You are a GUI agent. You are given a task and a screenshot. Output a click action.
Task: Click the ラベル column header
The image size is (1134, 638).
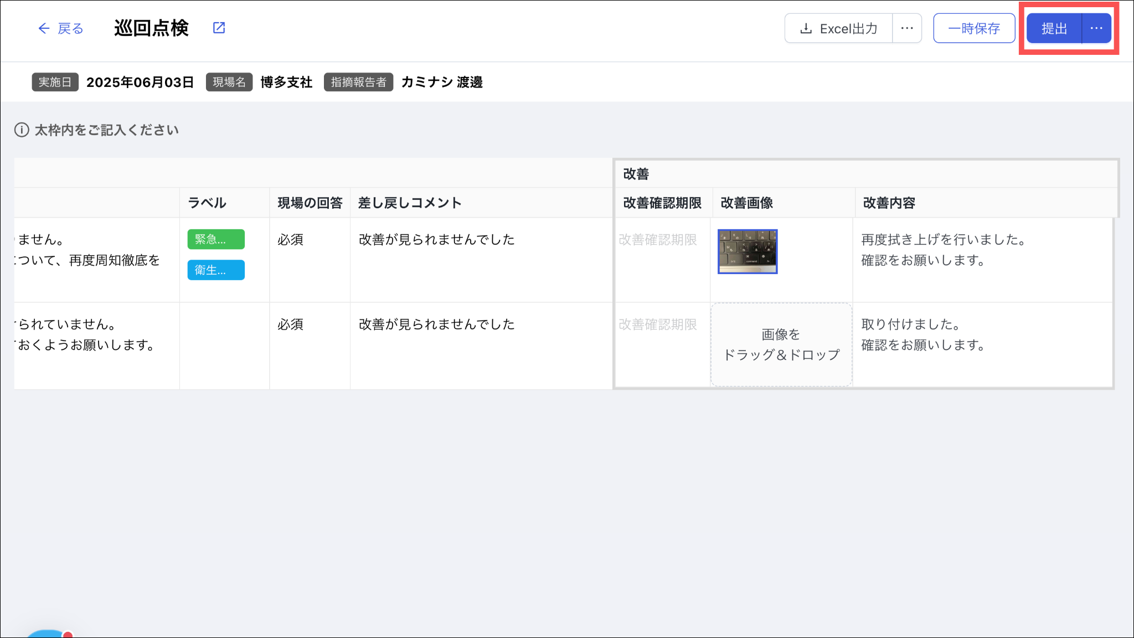coord(207,203)
